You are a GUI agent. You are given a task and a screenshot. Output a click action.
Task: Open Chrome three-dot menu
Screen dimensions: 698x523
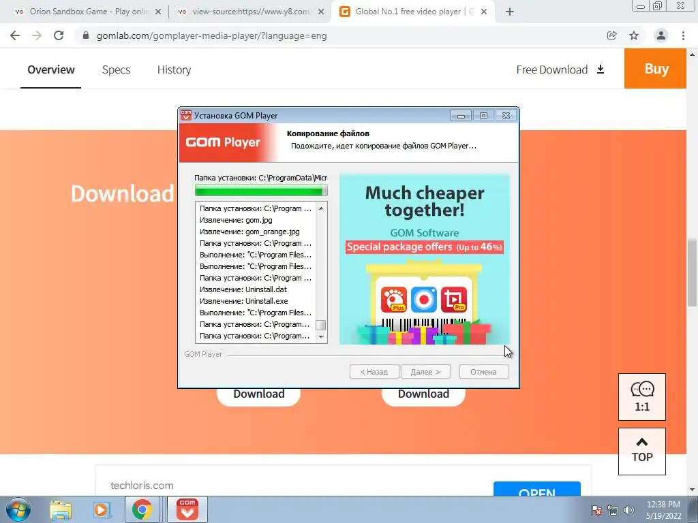[x=683, y=35]
